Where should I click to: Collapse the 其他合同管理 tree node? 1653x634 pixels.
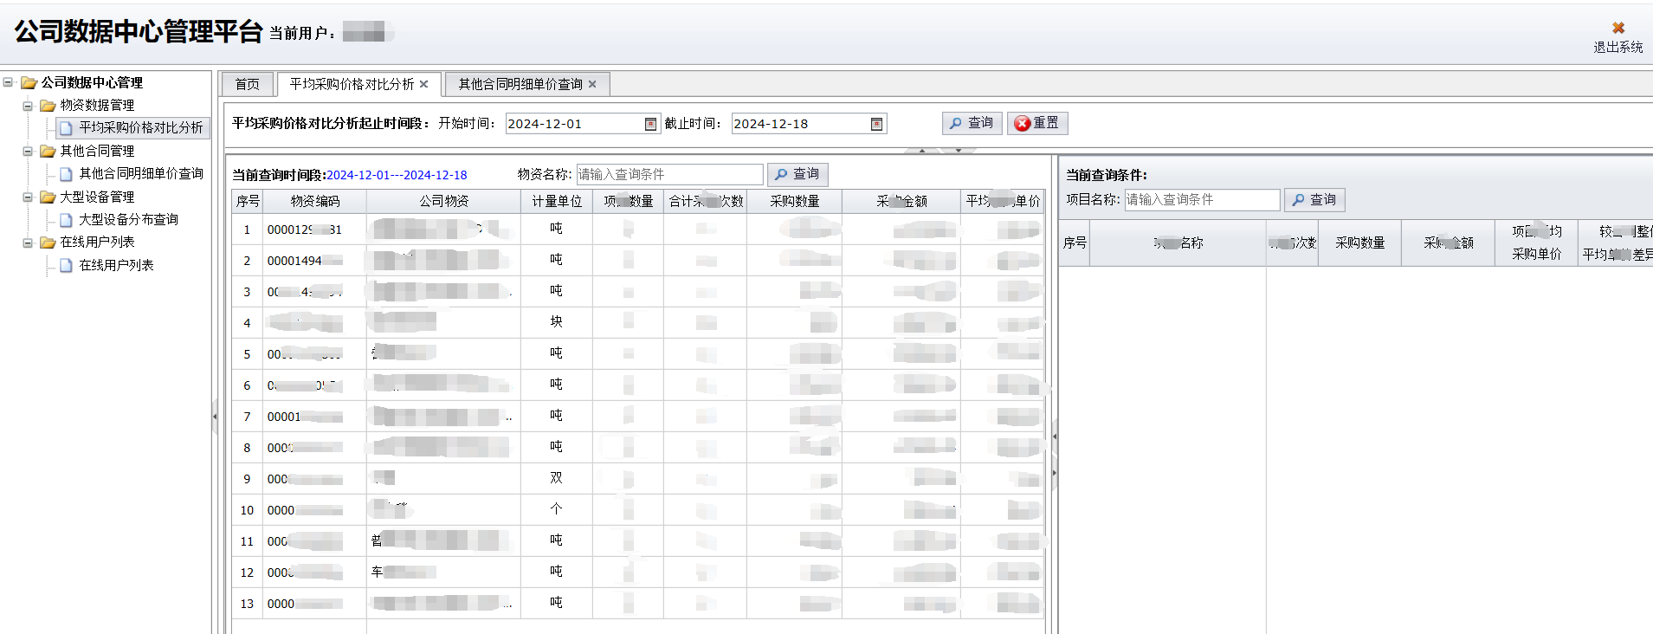coord(28,152)
